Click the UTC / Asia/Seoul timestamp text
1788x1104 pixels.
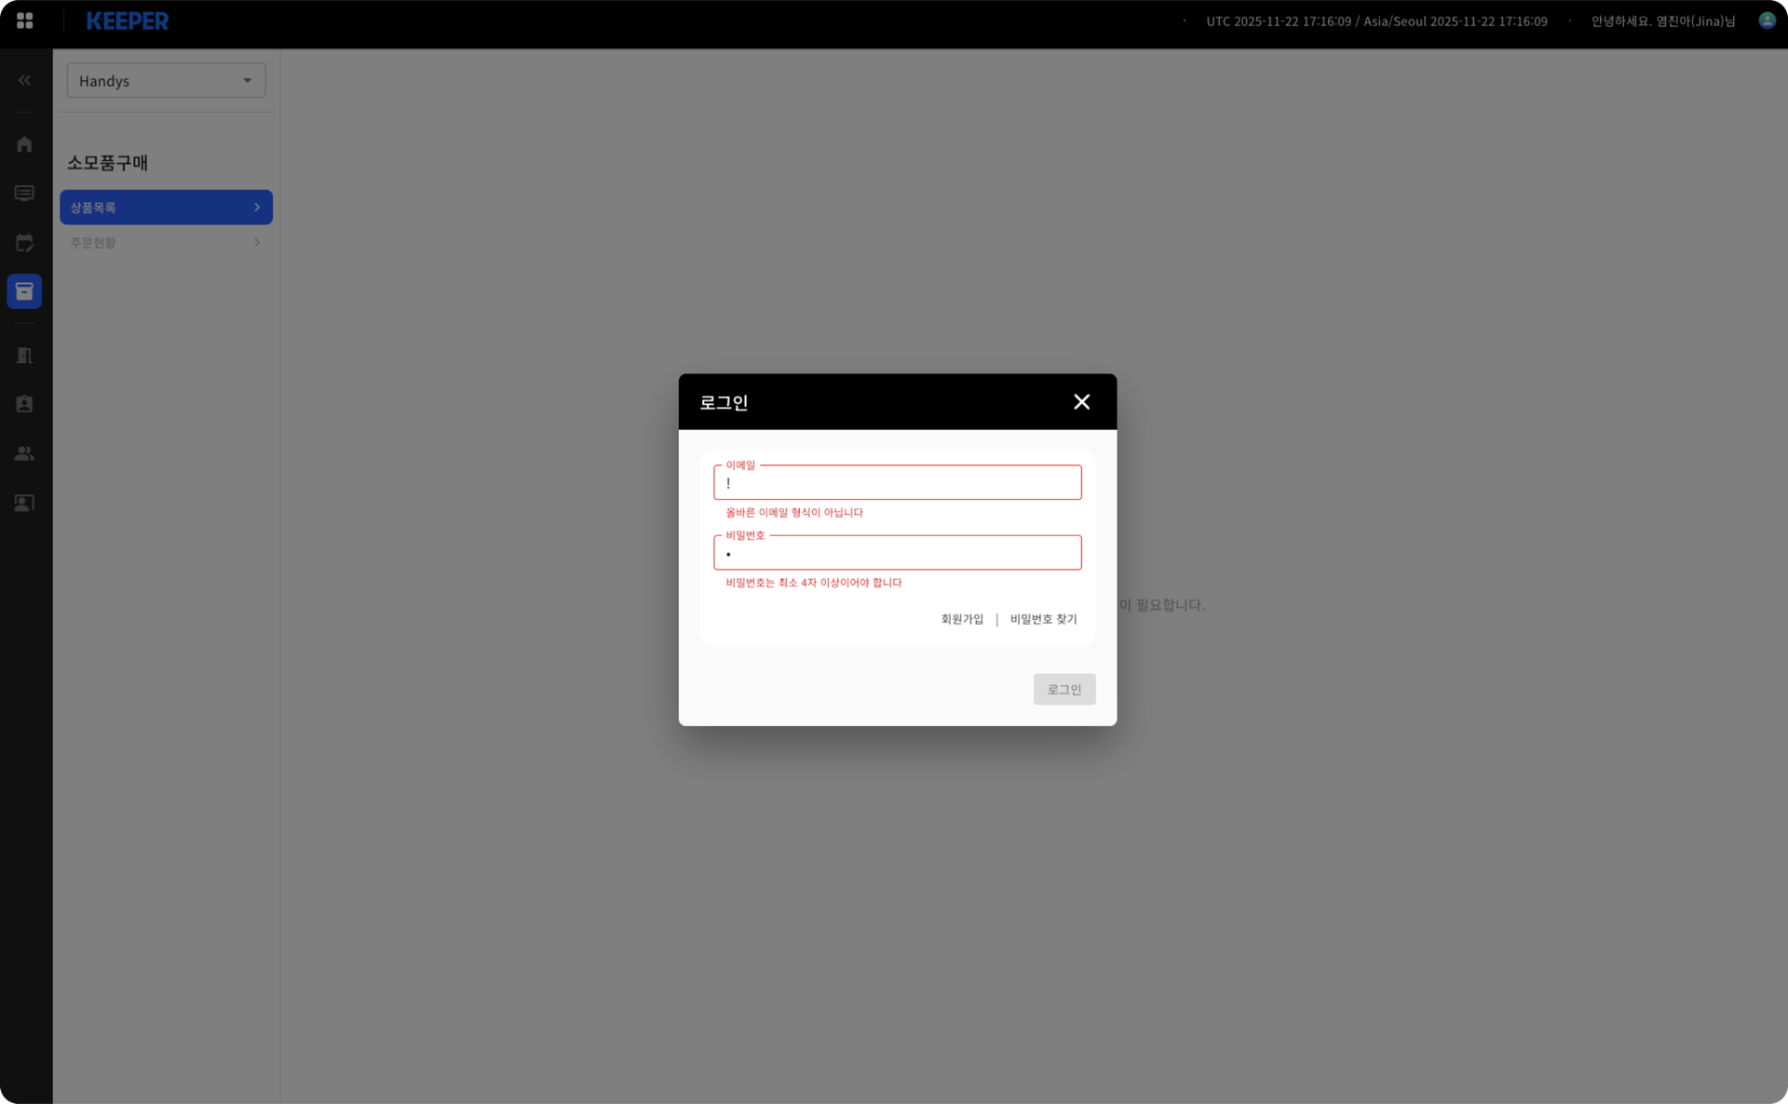1376,20
